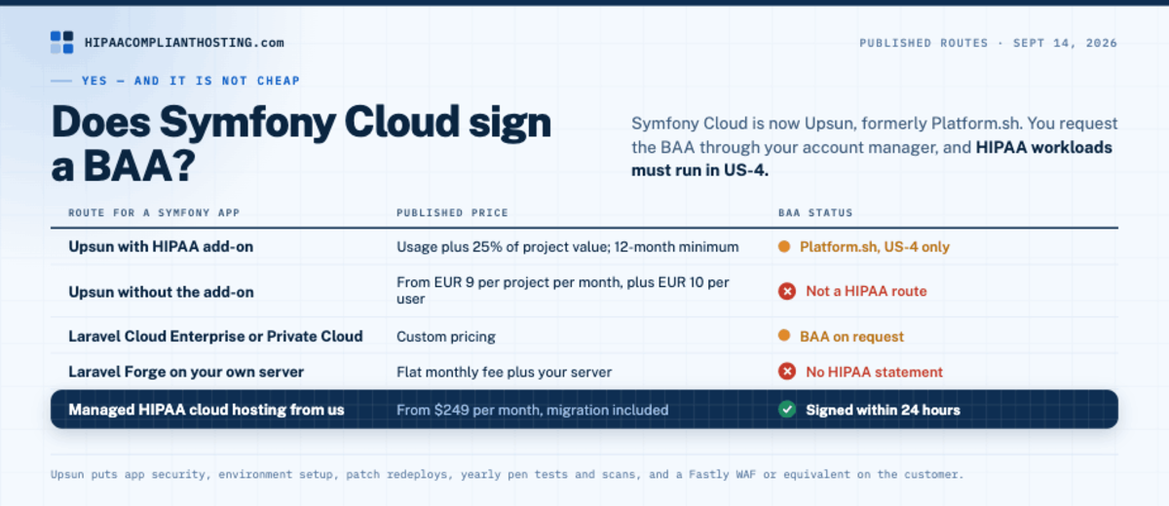The image size is (1169, 506).
Task: Click the orange dot beside Platform.sh, US-4 only
Action: click(783, 247)
